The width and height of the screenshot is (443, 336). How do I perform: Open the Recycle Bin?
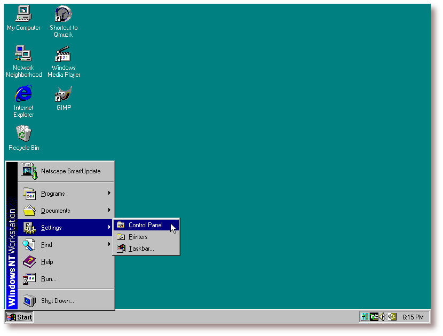tap(23, 133)
